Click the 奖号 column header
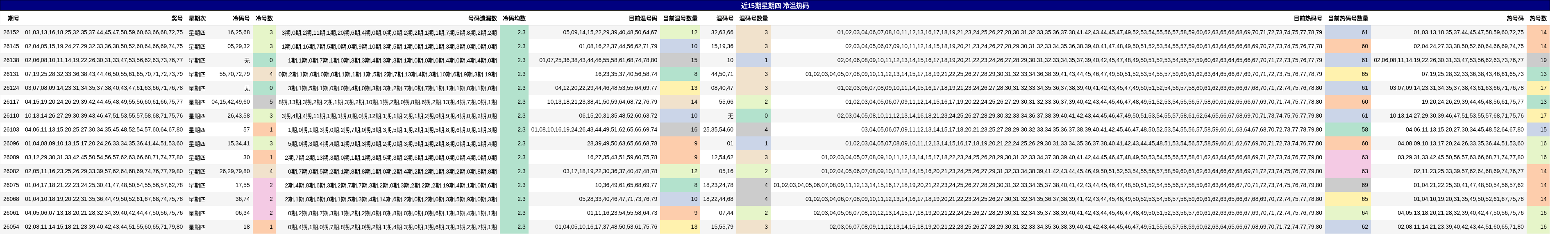 click(176, 19)
